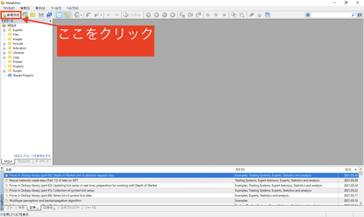Click the compare files icon
Image resolution: width=364 pixels, height=217 pixels.
point(234,15)
